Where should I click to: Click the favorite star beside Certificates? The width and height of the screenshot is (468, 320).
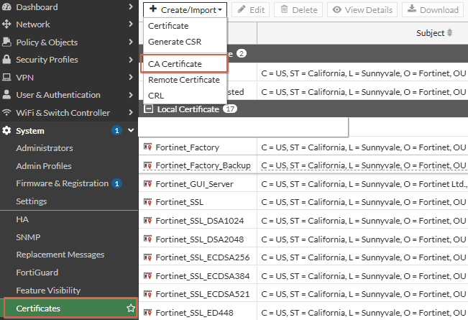(131, 308)
